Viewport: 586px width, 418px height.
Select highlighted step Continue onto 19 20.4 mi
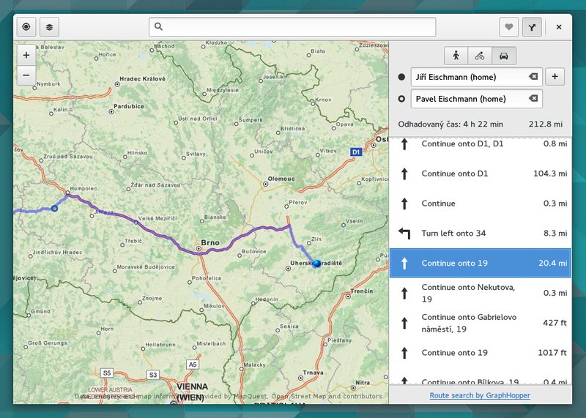click(x=481, y=263)
